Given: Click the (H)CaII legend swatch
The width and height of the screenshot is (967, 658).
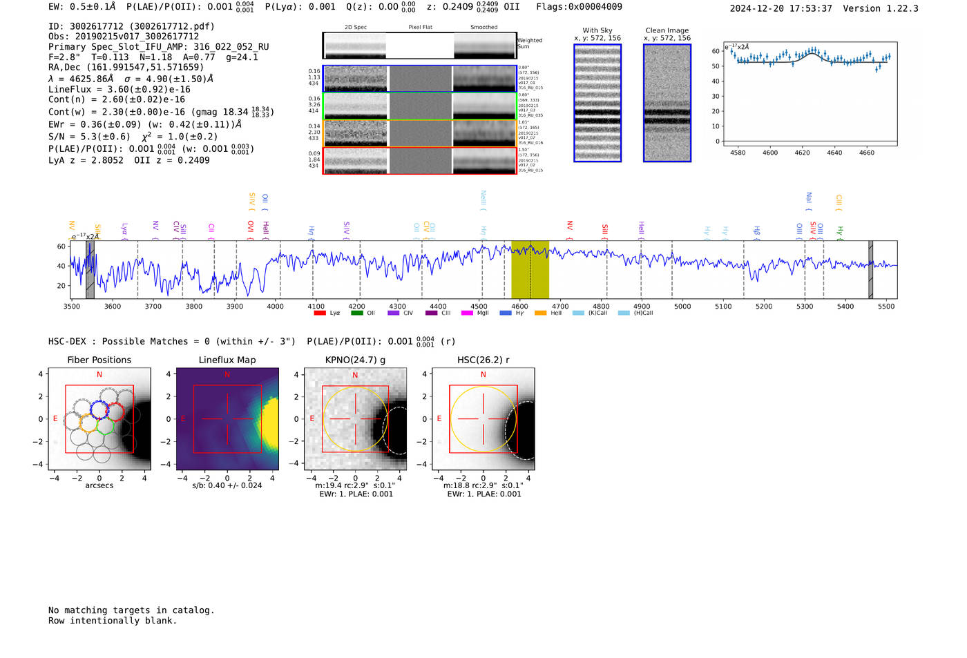Looking at the screenshot, I should [624, 313].
